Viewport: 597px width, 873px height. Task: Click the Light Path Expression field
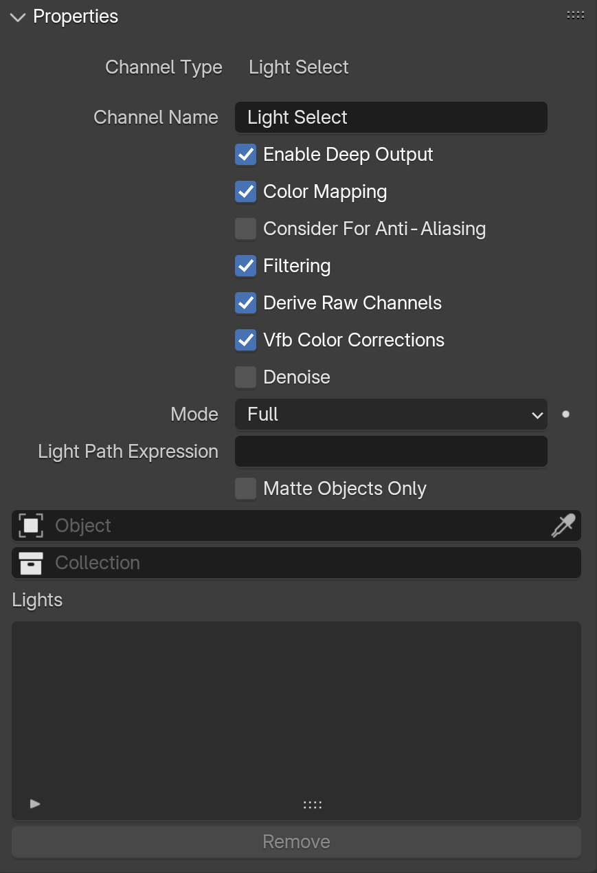(x=391, y=452)
